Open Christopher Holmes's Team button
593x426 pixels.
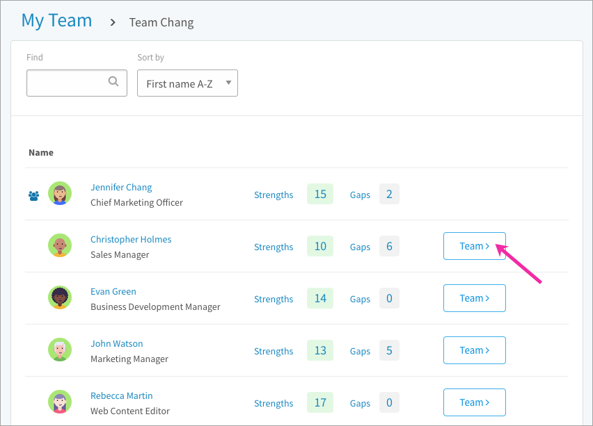(474, 246)
